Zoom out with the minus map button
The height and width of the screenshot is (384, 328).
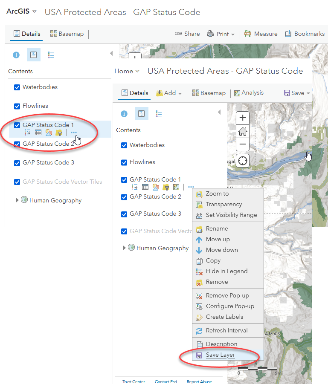coord(243,144)
